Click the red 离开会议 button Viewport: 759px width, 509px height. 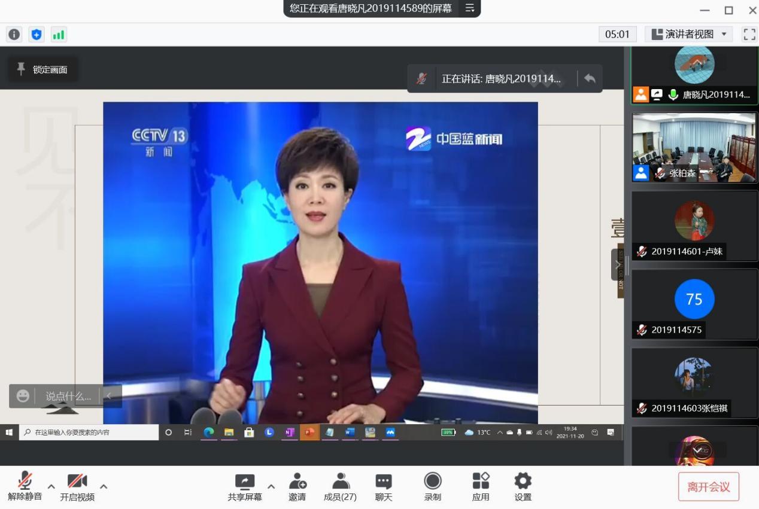click(x=708, y=486)
